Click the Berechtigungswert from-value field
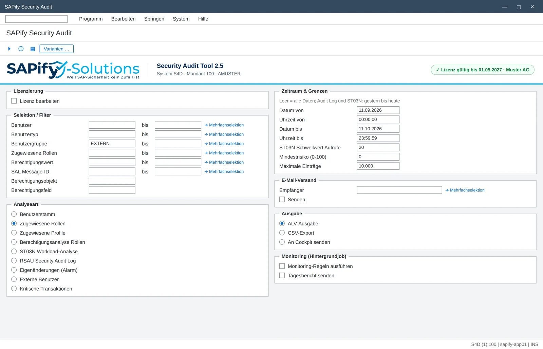 coord(112,162)
